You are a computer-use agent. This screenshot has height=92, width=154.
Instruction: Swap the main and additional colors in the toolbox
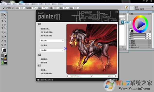click(x=2, y=52)
